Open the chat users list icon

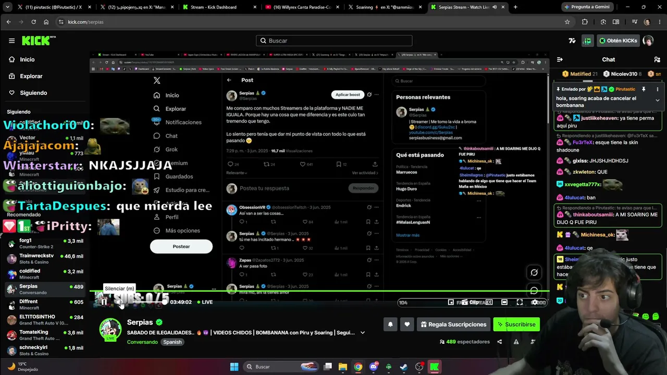coord(657,59)
